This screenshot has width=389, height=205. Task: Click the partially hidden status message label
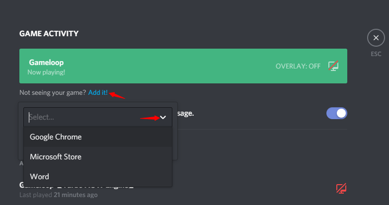click(x=186, y=113)
